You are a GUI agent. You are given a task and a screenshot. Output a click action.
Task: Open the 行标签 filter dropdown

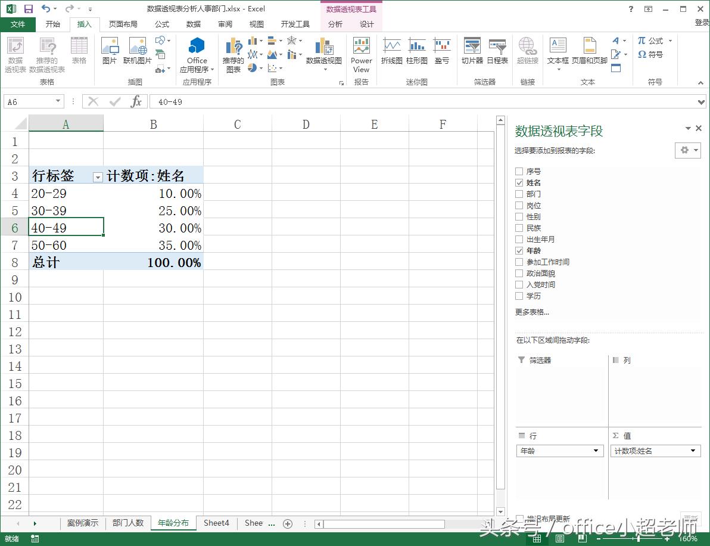click(x=97, y=177)
